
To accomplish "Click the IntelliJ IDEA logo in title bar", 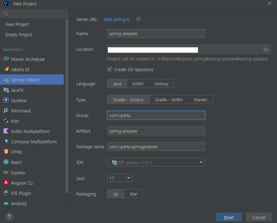I will [6, 3].
